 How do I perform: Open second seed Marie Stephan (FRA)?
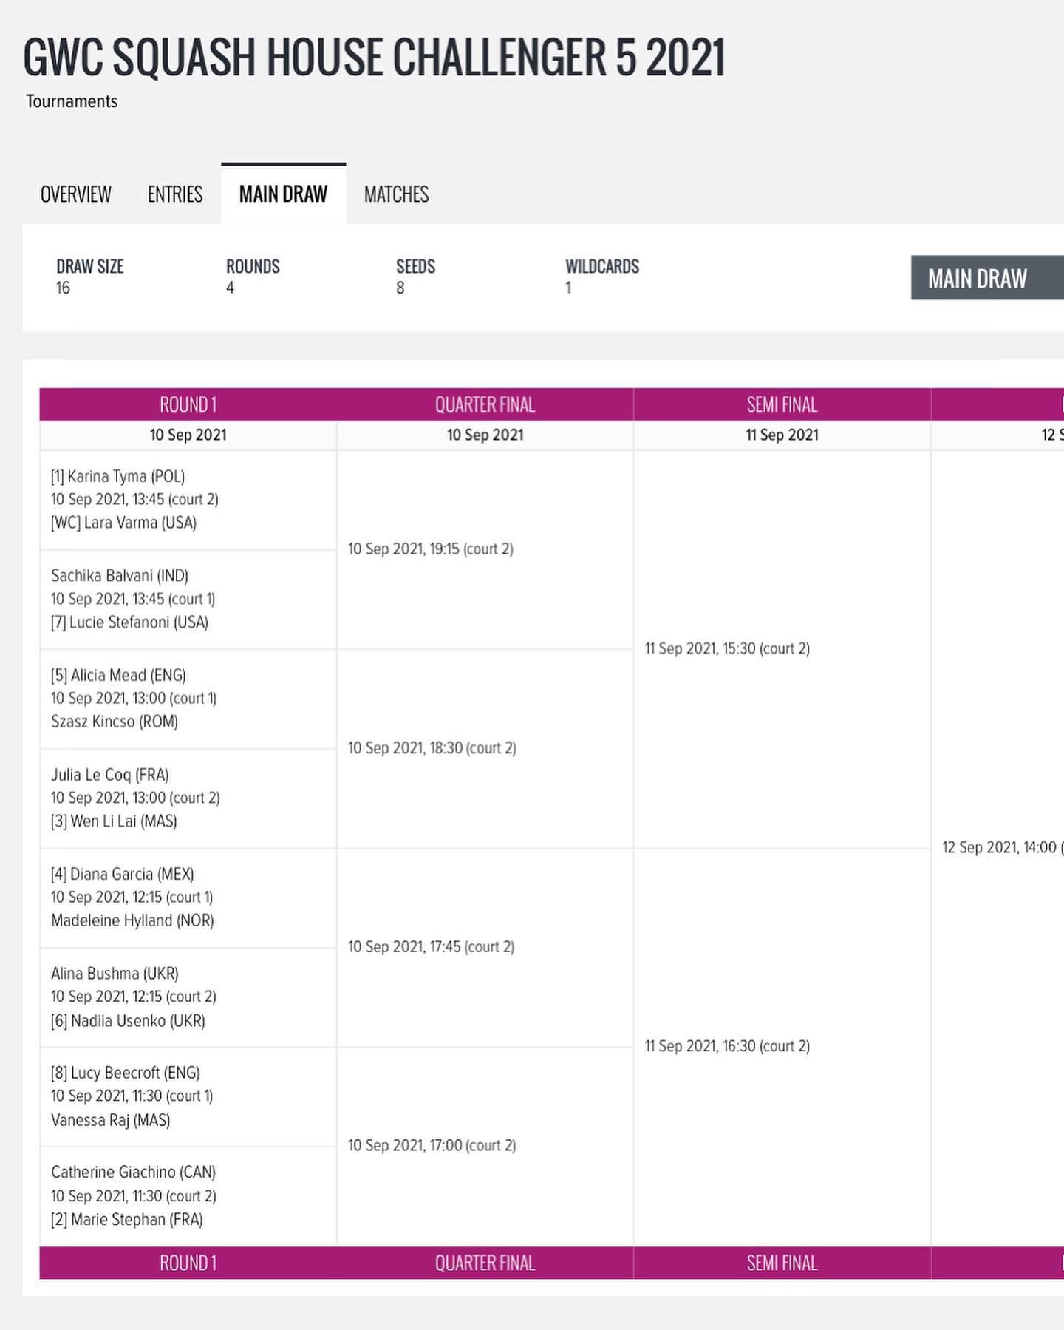point(127,1219)
